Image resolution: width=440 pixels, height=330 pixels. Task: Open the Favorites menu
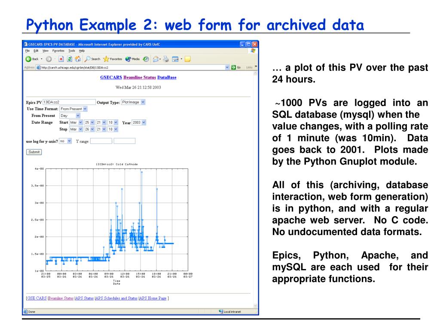point(58,51)
